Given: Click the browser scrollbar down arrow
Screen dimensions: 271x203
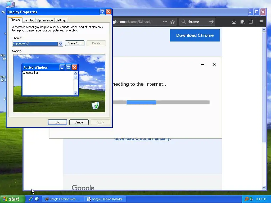Looking at the screenshot, I should coord(264,188).
